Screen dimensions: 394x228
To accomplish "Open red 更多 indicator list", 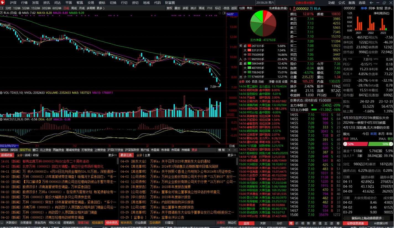I will click(x=195, y=150).
